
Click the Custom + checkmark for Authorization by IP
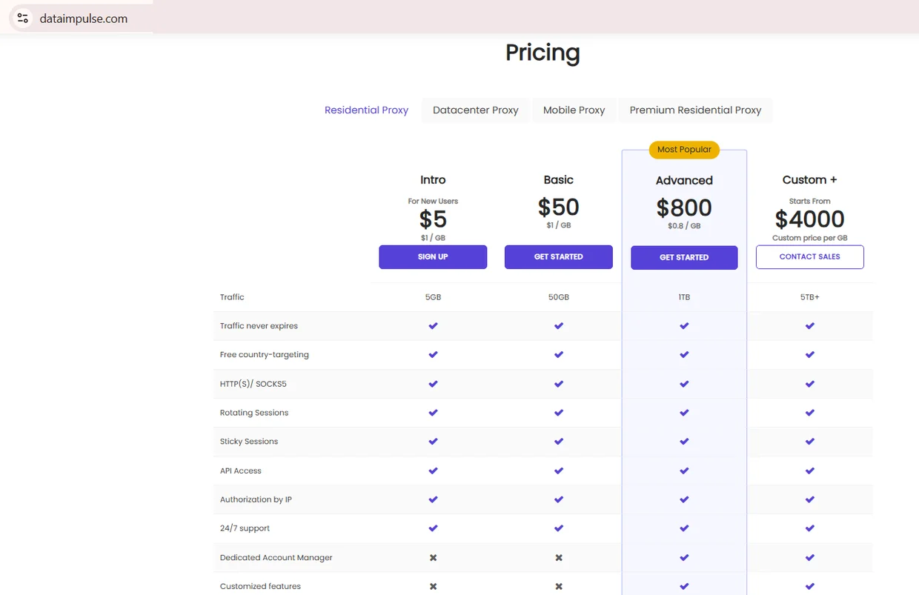click(810, 499)
